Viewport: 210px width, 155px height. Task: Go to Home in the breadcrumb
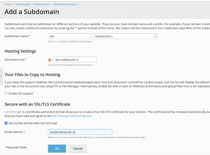pos(8,4)
